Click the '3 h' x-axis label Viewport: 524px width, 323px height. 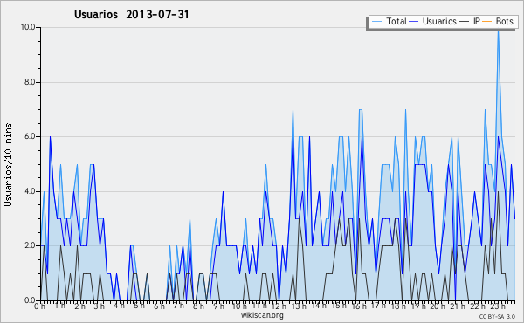100,306
